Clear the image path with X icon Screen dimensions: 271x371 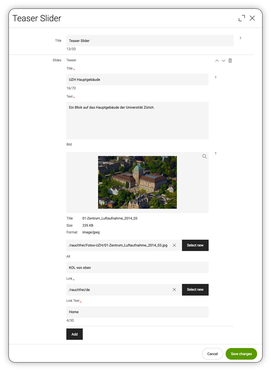click(x=174, y=245)
